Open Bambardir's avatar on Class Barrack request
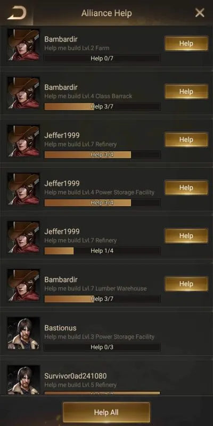Screen dimensions: 213x426 pyautogui.click(x=23, y=93)
